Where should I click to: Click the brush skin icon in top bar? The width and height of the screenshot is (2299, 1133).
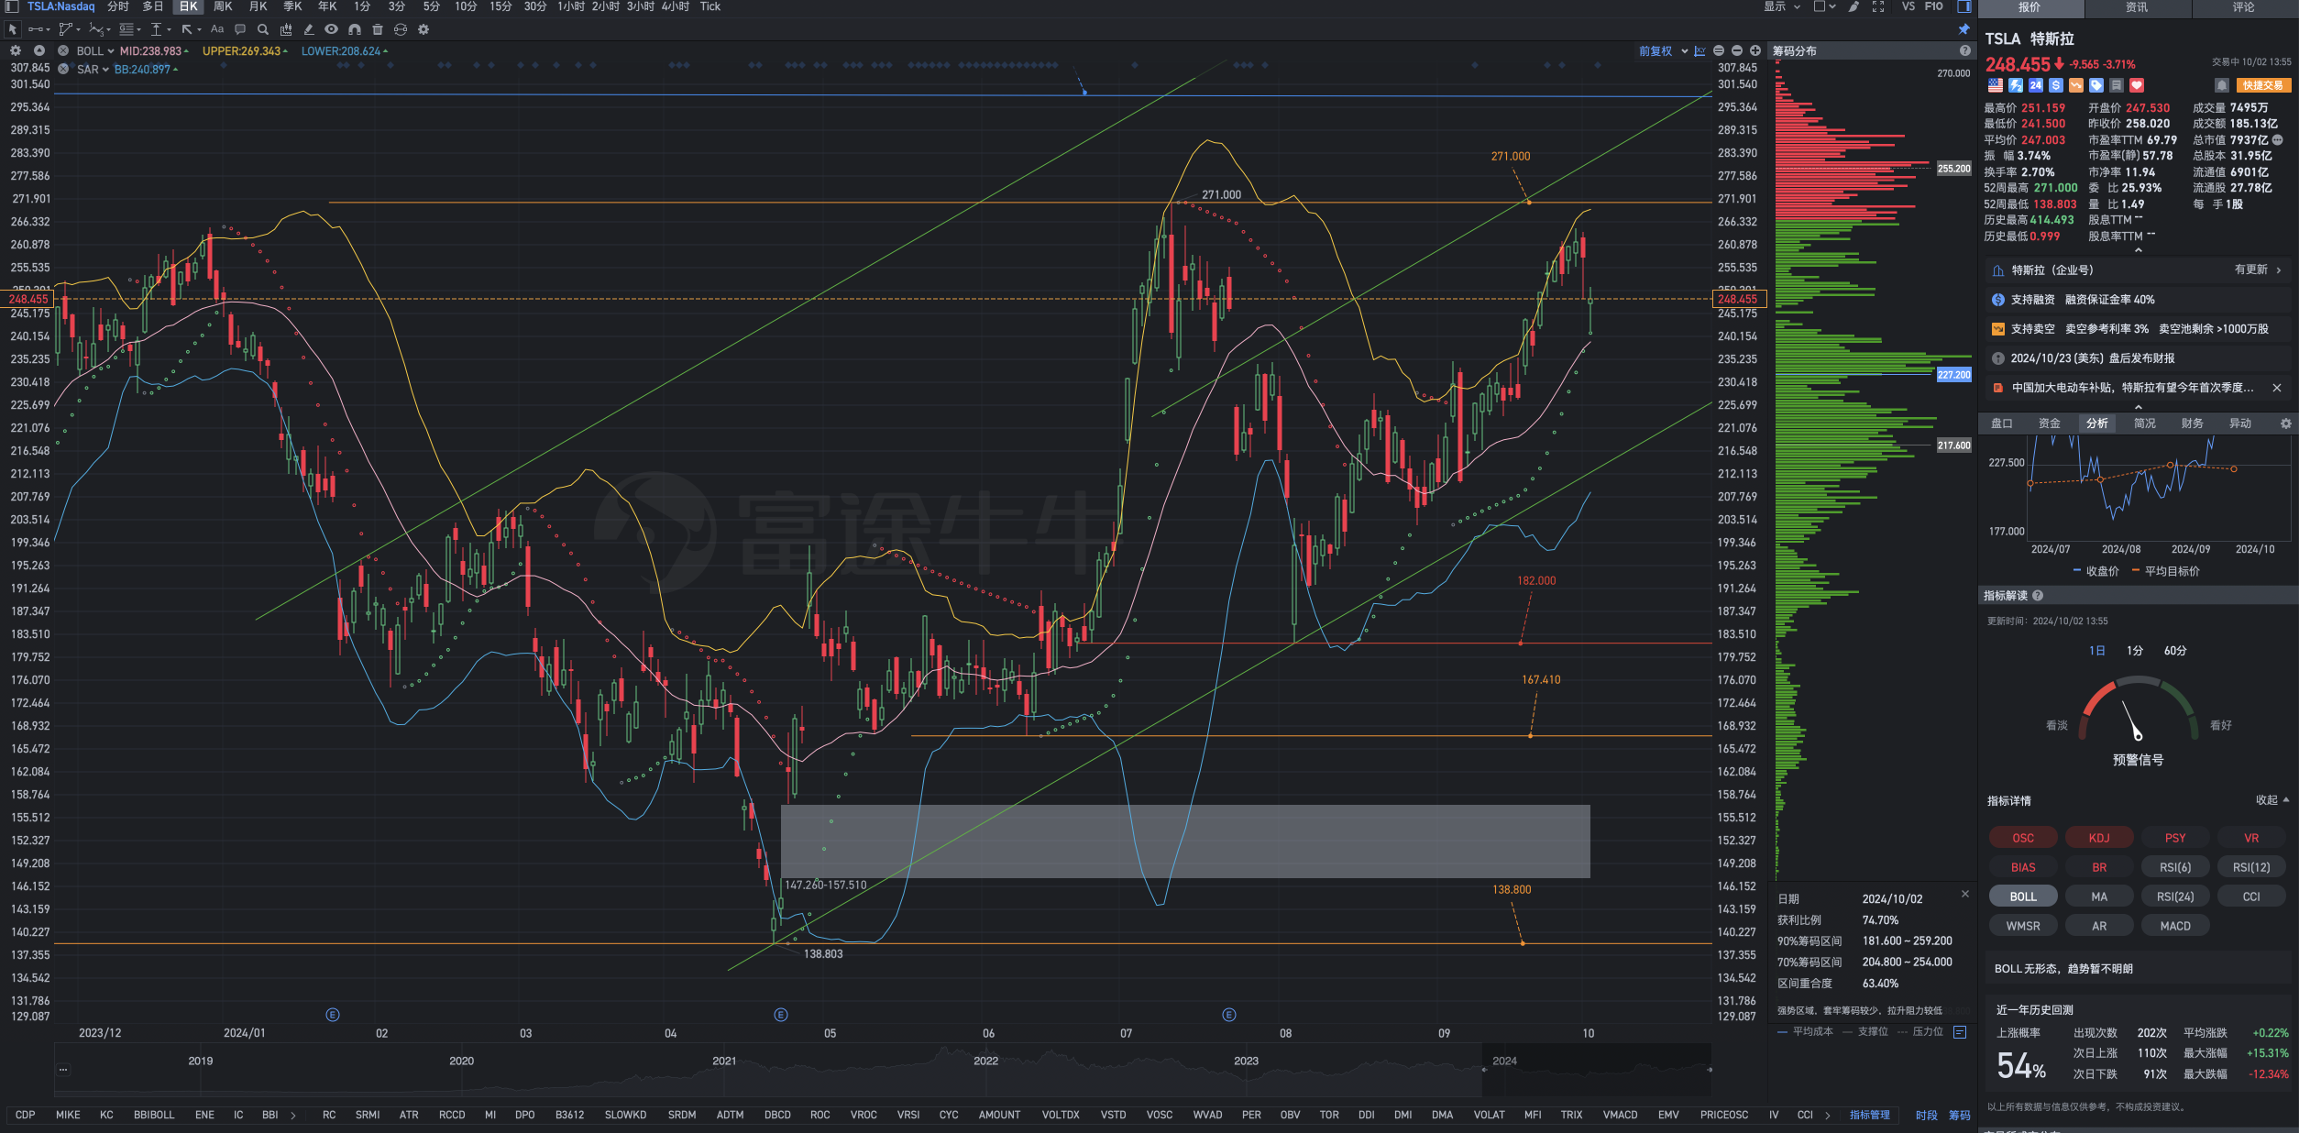click(x=1853, y=6)
